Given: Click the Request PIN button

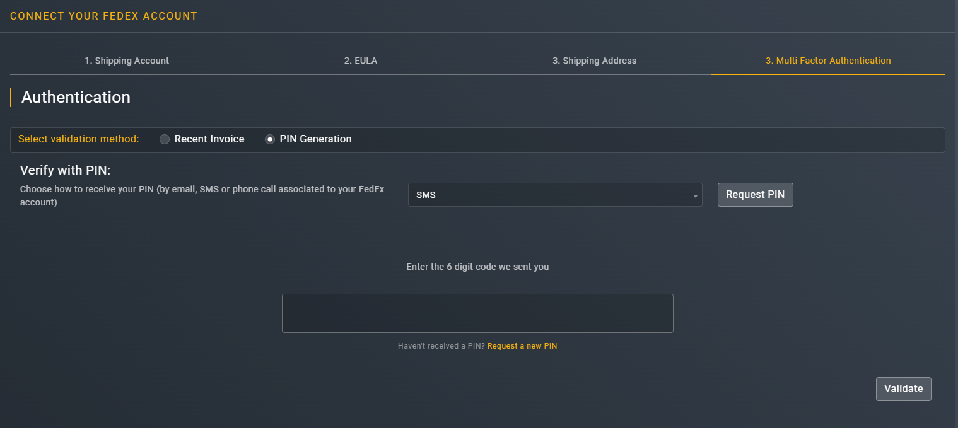Looking at the screenshot, I should [x=755, y=195].
